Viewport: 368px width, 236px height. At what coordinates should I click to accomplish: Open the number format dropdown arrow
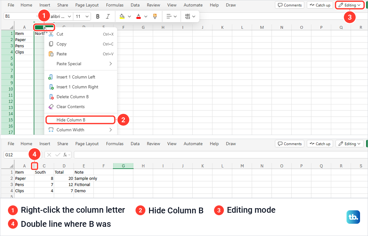click(194, 17)
